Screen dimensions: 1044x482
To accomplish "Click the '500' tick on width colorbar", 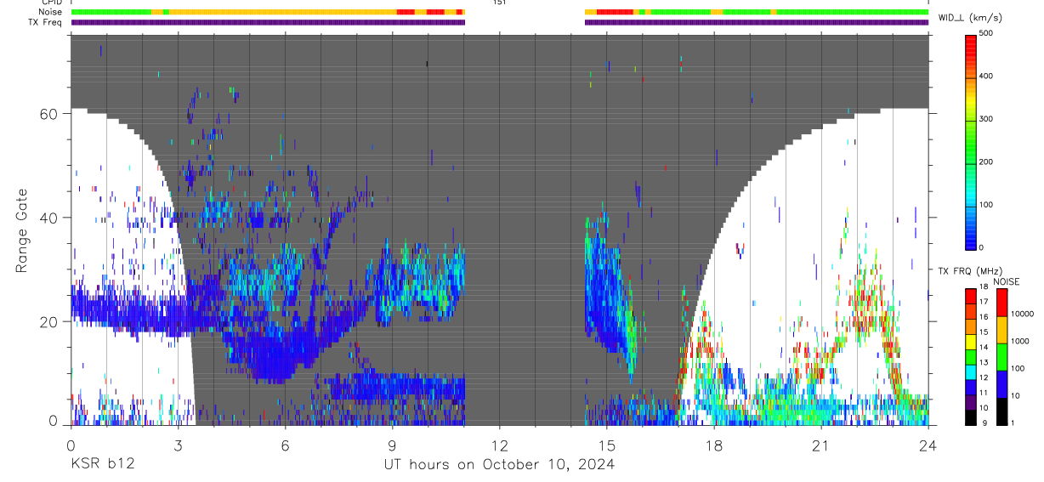I will tap(986, 34).
